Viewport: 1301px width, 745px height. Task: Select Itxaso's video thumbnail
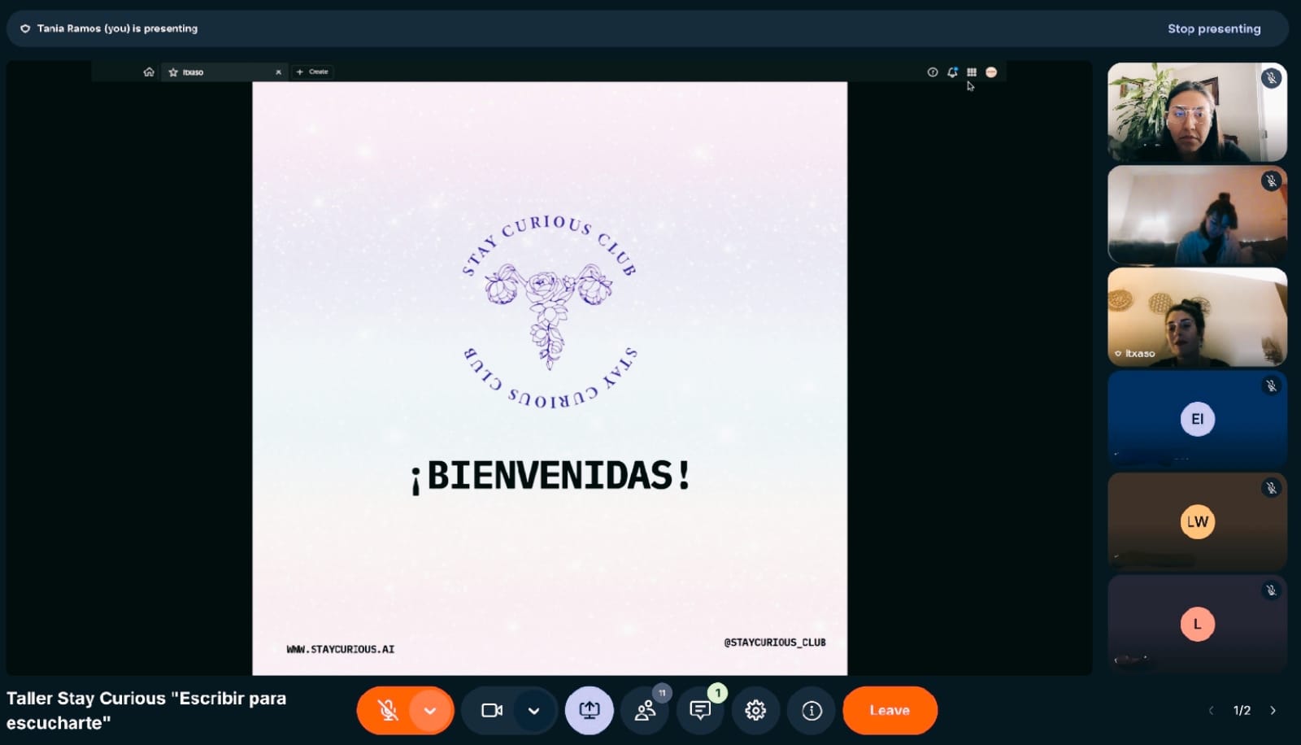pyautogui.click(x=1197, y=317)
